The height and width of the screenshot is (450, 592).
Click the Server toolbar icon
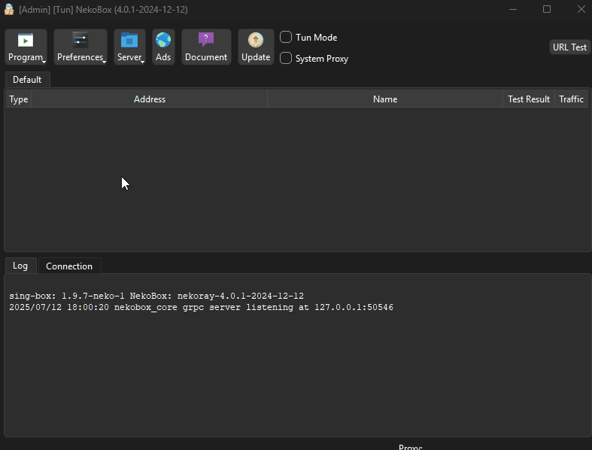[x=129, y=41]
